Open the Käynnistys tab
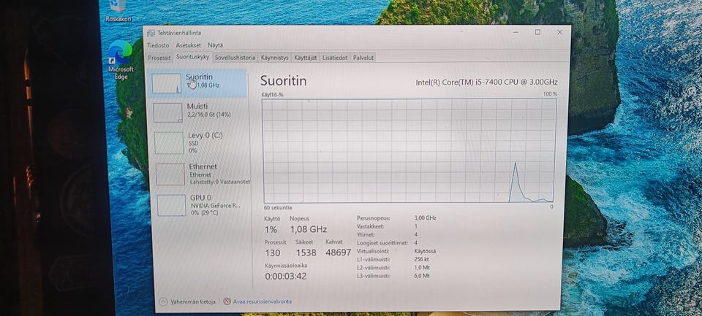 pyautogui.click(x=274, y=58)
